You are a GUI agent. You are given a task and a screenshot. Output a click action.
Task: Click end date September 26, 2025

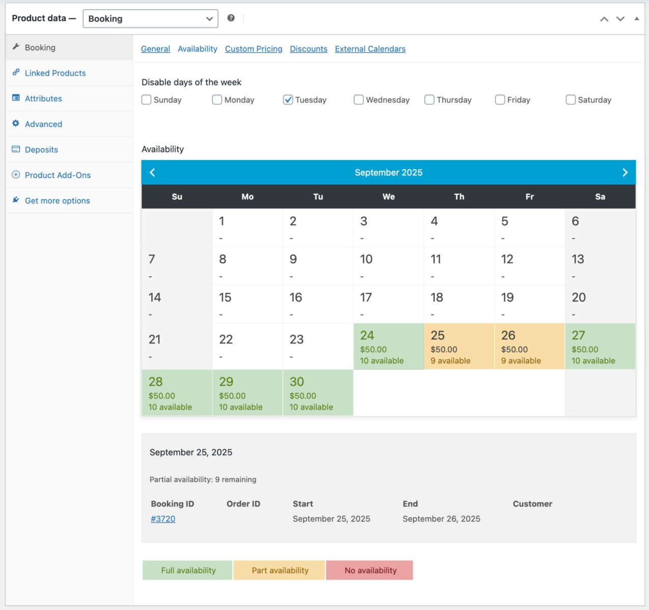441,518
